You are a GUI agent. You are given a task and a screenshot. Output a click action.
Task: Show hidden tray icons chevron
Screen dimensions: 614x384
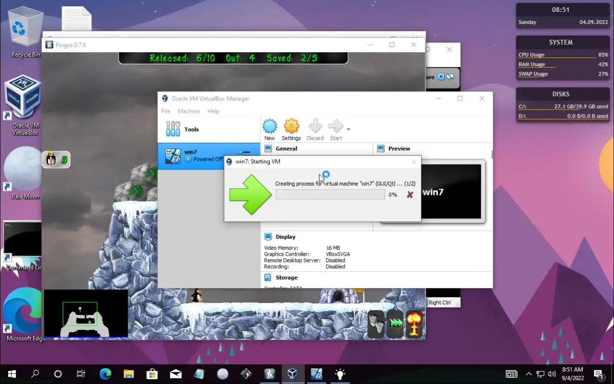tap(529, 374)
